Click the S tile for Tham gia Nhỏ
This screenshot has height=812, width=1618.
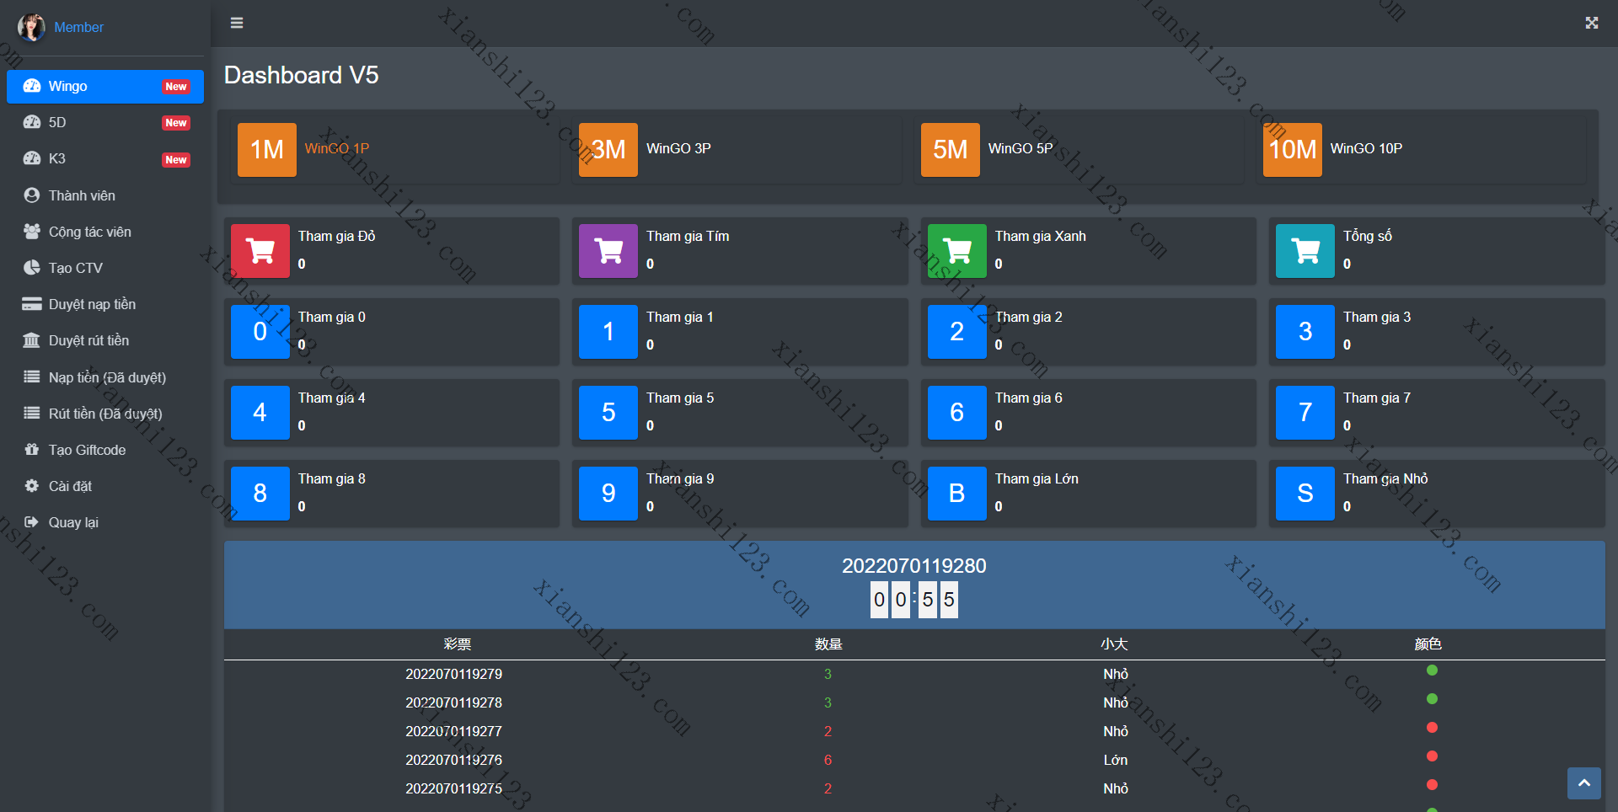click(x=1305, y=494)
